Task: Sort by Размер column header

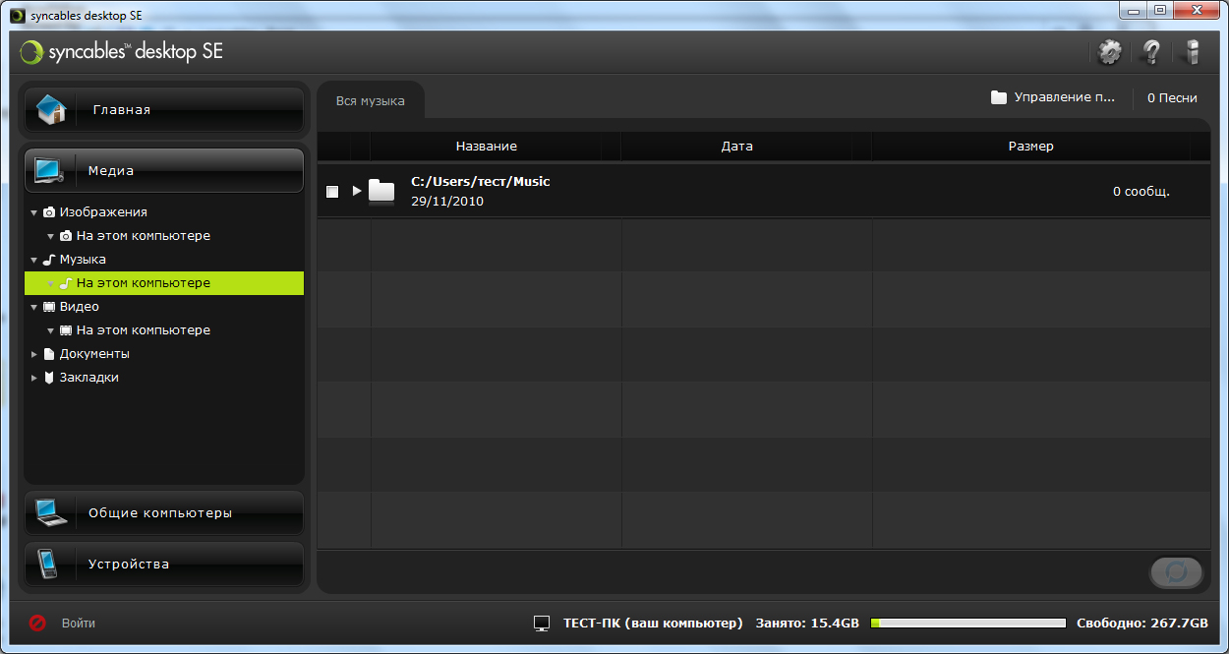Action: pyautogui.click(x=1030, y=146)
